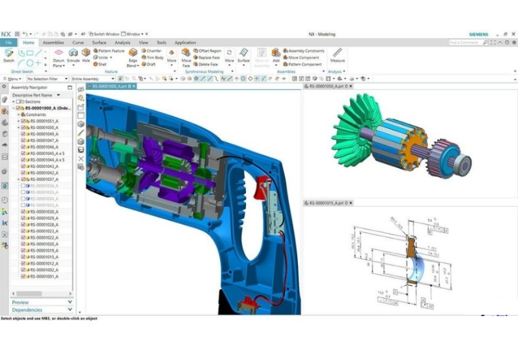Uncheck the RS-00001051_A component

(x=23, y=121)
